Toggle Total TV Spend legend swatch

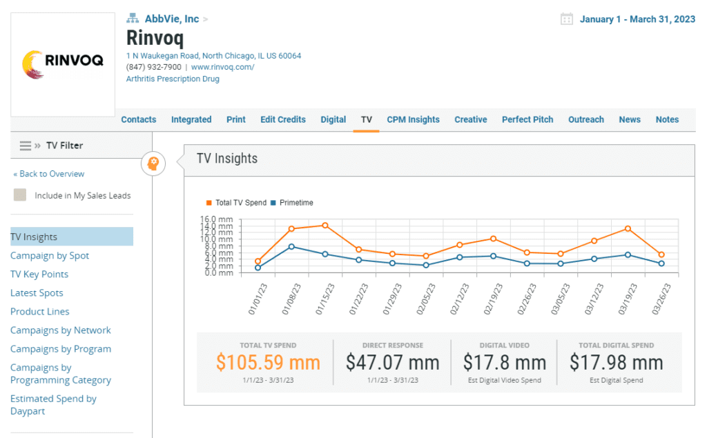click(x=209, y=203)
